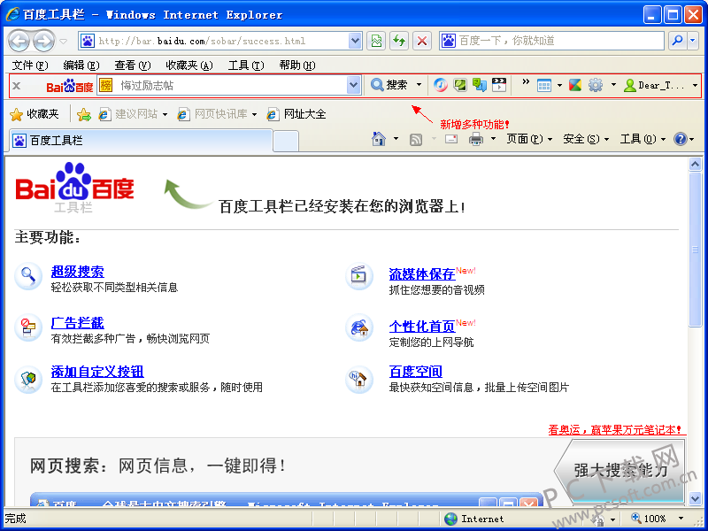Click the Home icon in command bar
The height and width of the screenshot is (531, 708).
pos(379,139)
